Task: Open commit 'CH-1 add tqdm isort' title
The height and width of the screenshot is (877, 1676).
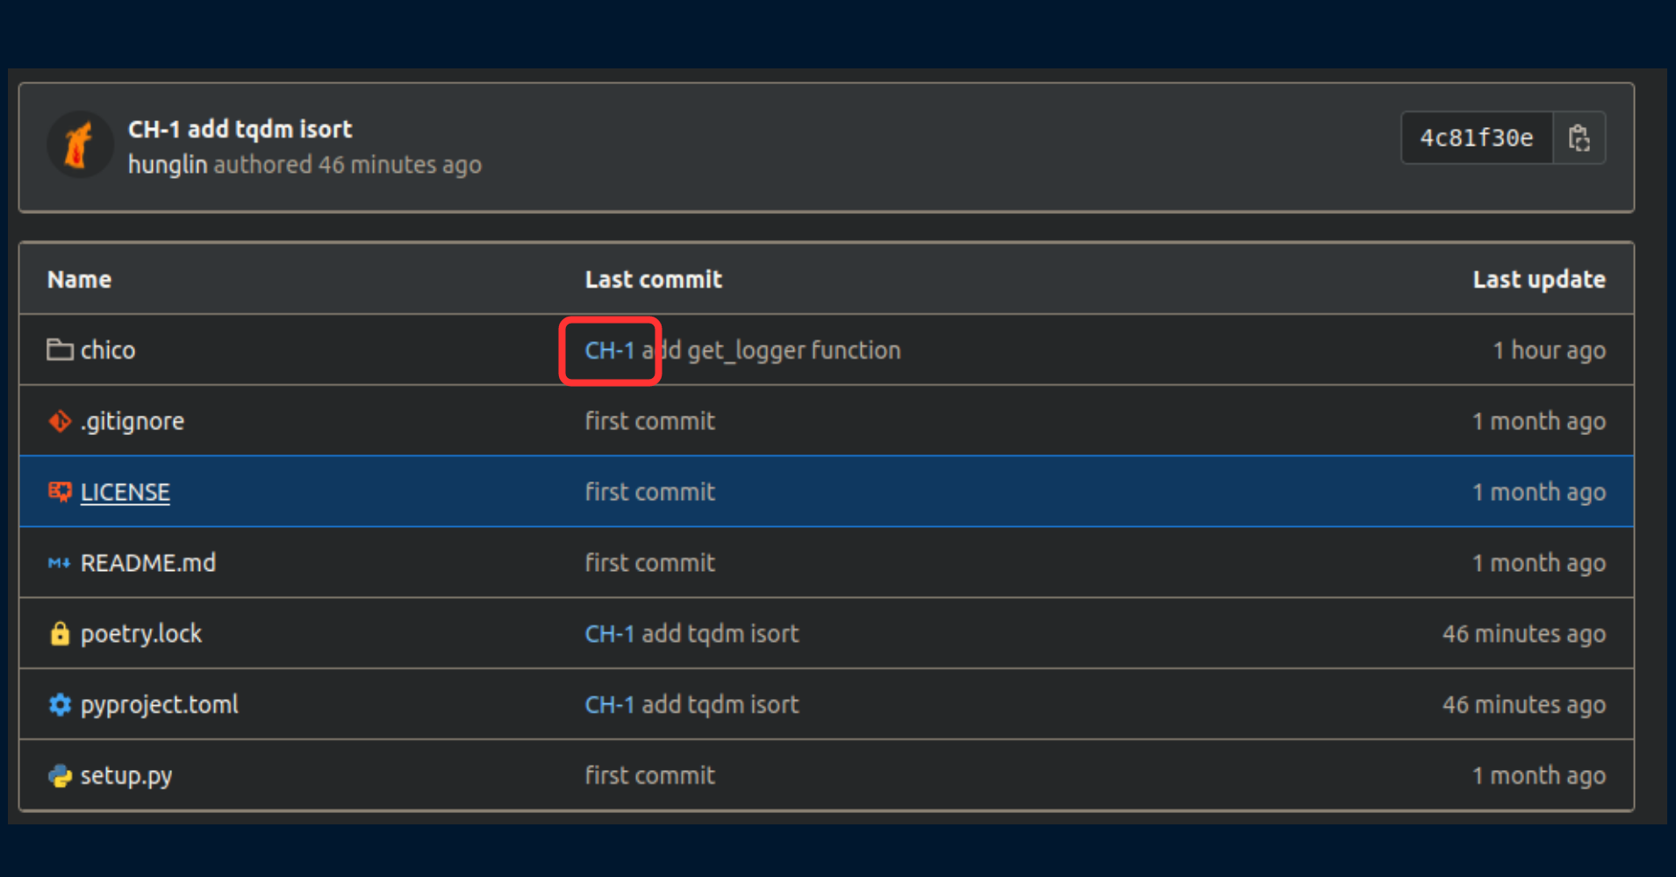Action: pyautogui.click(x=240, y=129)
